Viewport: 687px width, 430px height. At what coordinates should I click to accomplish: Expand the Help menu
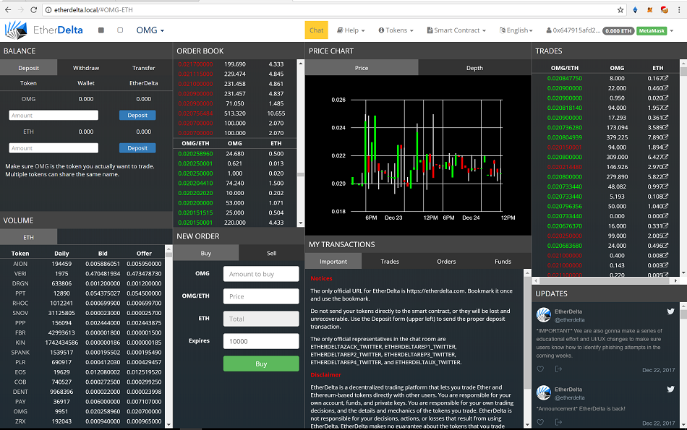[x=351, y=30]
